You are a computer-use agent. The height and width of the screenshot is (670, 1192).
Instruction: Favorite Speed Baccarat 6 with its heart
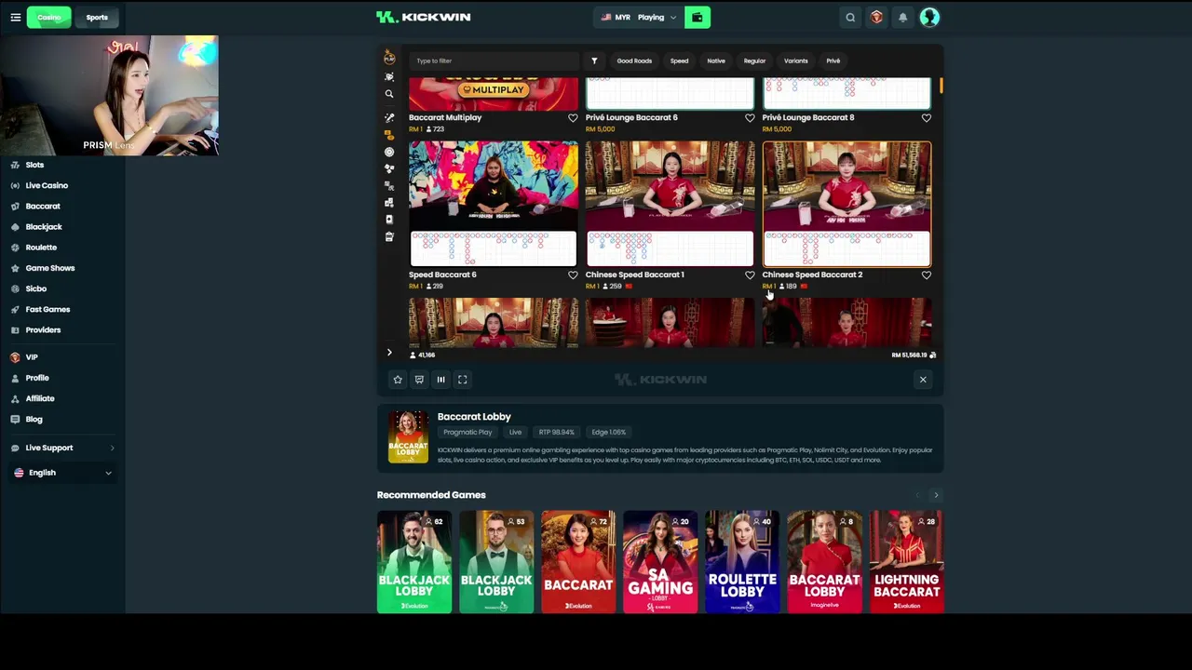click(x=573, y=275)
